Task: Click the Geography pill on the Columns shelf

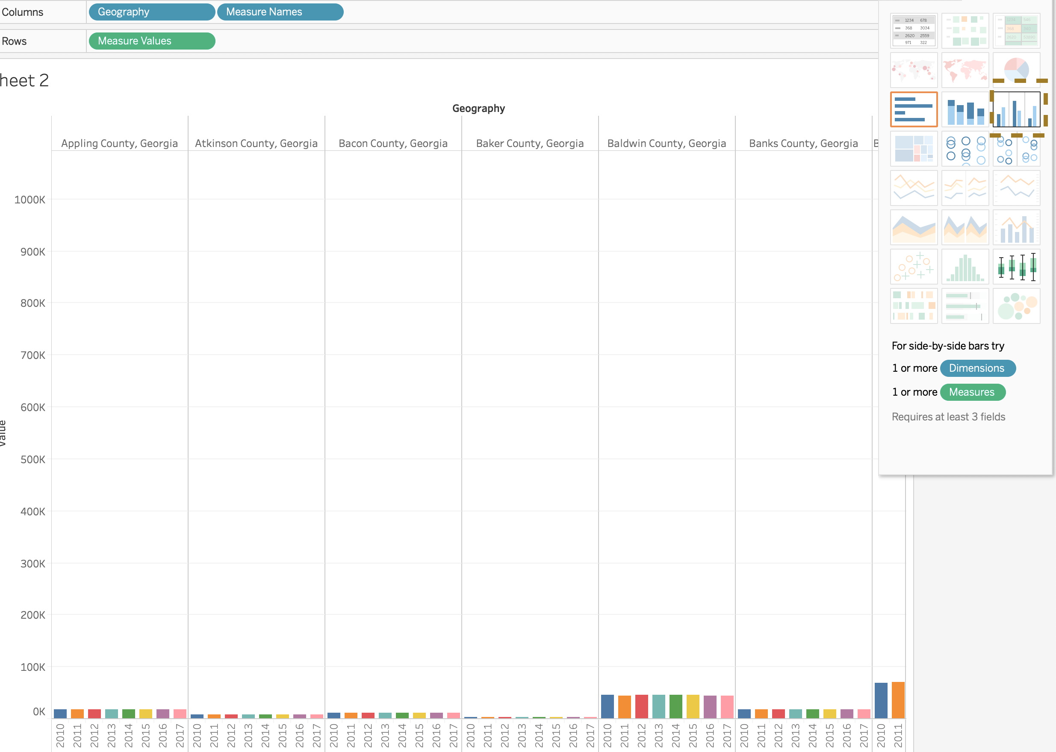Action: point(151,12)
